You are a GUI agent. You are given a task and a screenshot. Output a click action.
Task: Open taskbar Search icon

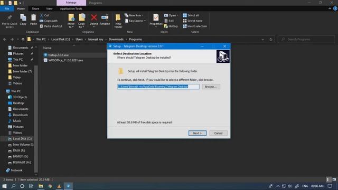(x=13, y=186)
